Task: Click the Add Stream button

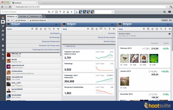Action: pyautogui.click(x=21, y=20)
